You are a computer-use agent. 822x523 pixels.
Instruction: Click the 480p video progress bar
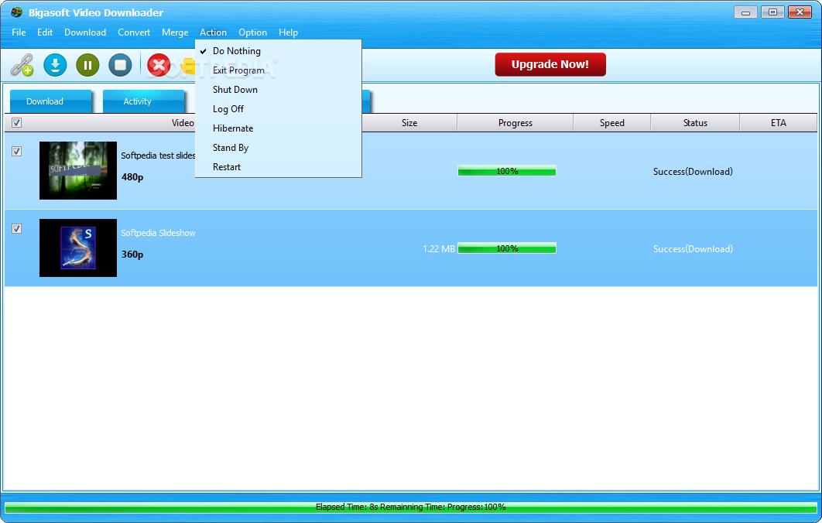pos(507,171)
